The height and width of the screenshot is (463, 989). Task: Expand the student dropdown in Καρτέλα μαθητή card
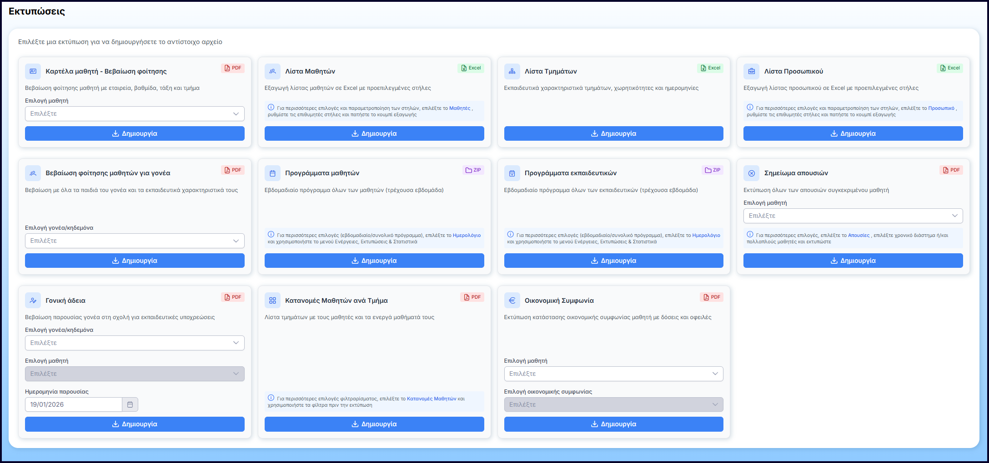pyautogui.click(x=135, y=114)
